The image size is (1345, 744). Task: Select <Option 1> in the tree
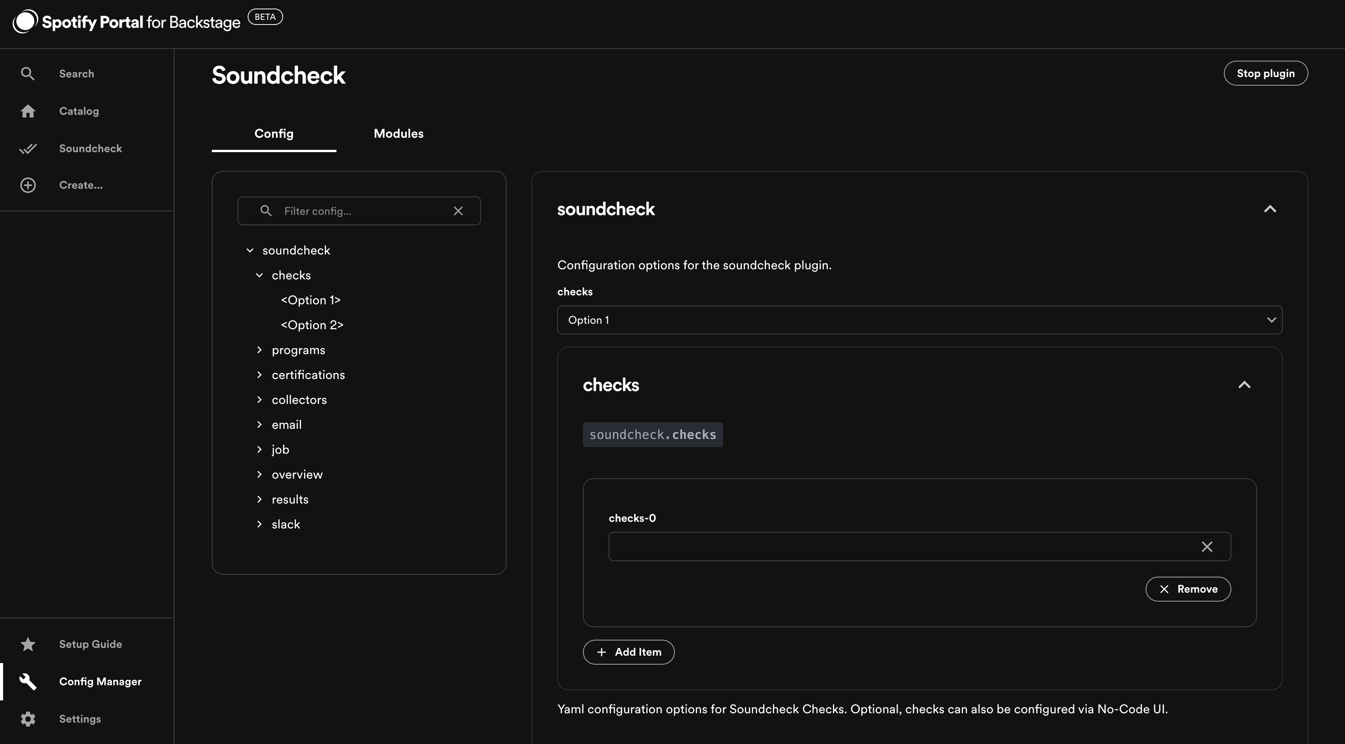tap(311, 300)
